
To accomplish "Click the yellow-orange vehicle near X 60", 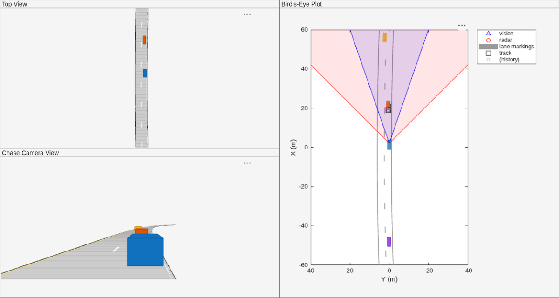I will click(385, 37).
